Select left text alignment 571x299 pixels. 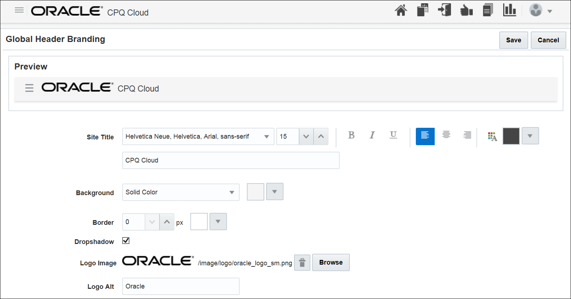(x=425, y=136)
